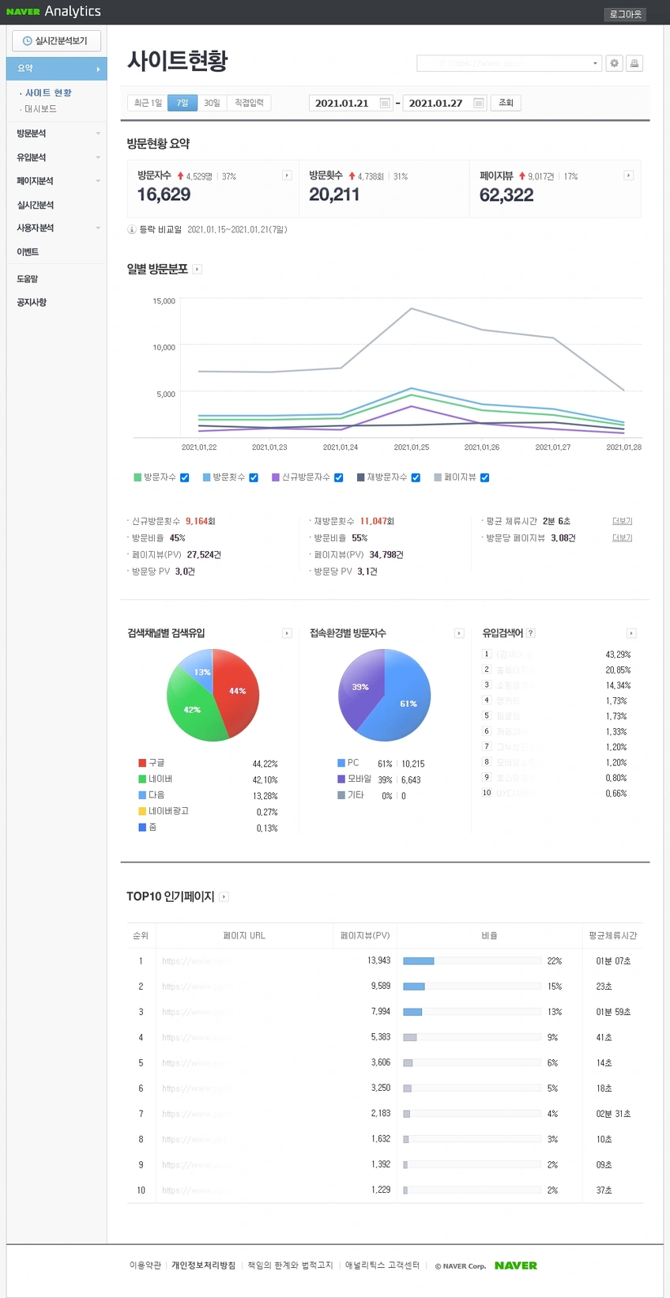
Task: Click the settings gear icon
Action: click(614, 63)
